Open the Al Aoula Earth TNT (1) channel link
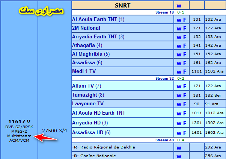 point(98,19)
